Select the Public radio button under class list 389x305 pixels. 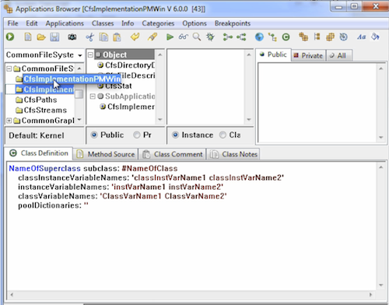94,135
